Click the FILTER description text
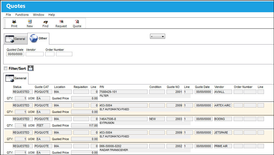This screenshot has height=155, width=274. tap(104, 96)
